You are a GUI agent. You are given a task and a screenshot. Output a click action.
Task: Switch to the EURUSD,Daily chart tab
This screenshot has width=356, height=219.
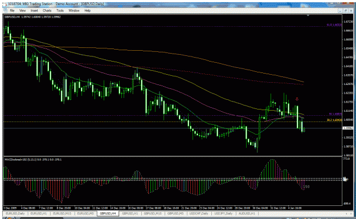[15, 213]
